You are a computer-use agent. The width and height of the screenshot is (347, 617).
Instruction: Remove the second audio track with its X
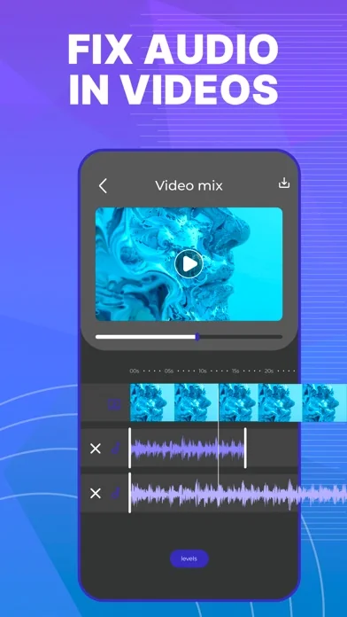[96, 494]
